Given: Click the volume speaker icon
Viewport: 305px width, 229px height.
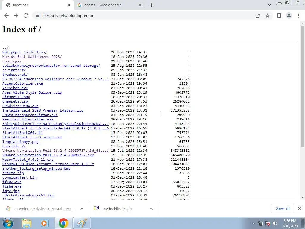Looking at the screenshot, I should point(275,224).
